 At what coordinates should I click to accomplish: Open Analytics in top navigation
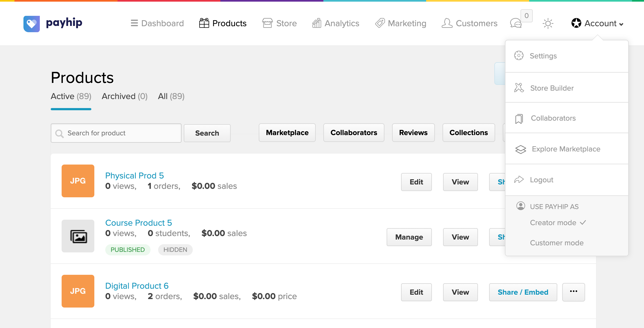336,23
